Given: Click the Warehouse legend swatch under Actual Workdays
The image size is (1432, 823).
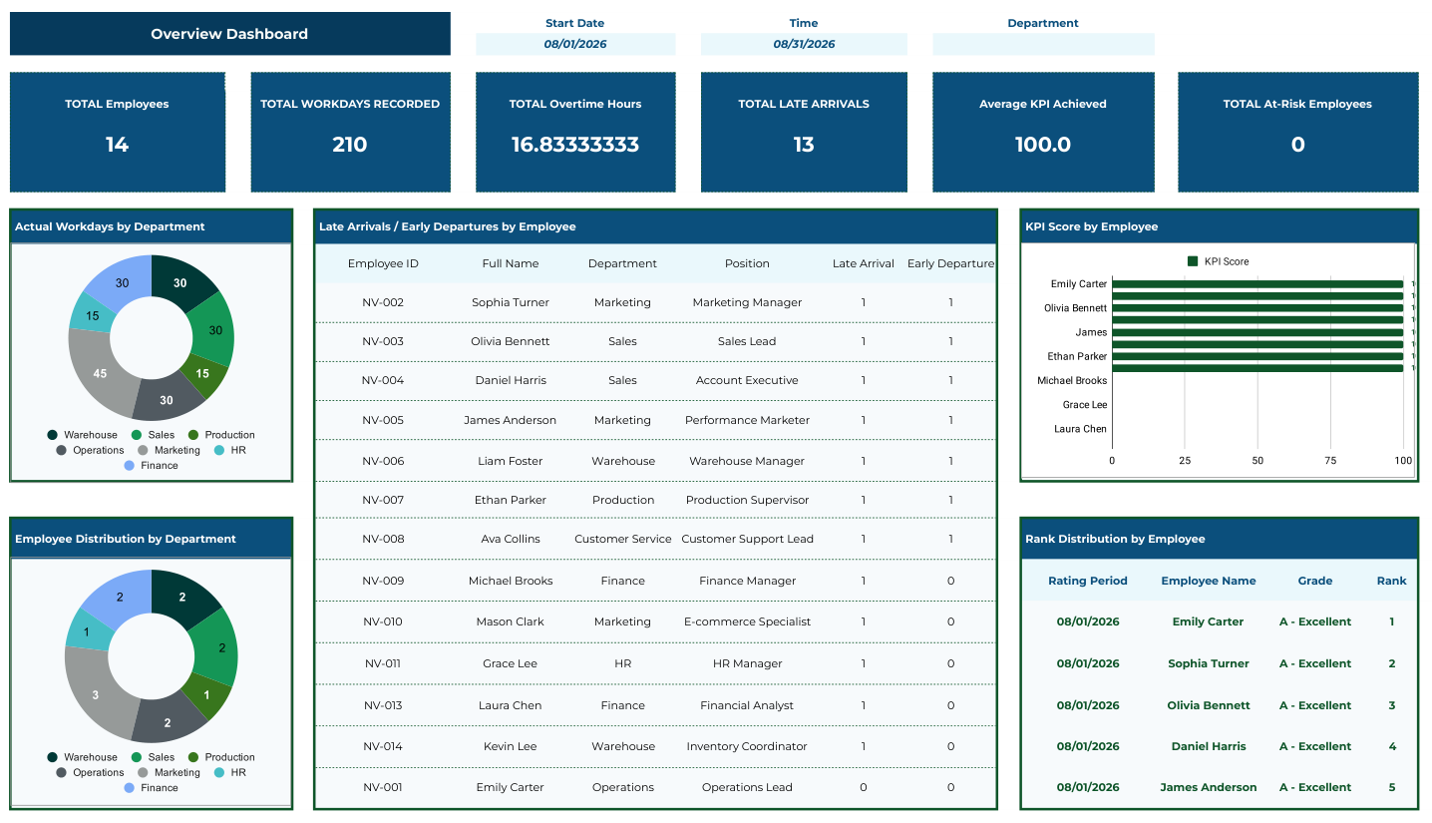Looking at the screenshot, I should [x=52, y=435].
